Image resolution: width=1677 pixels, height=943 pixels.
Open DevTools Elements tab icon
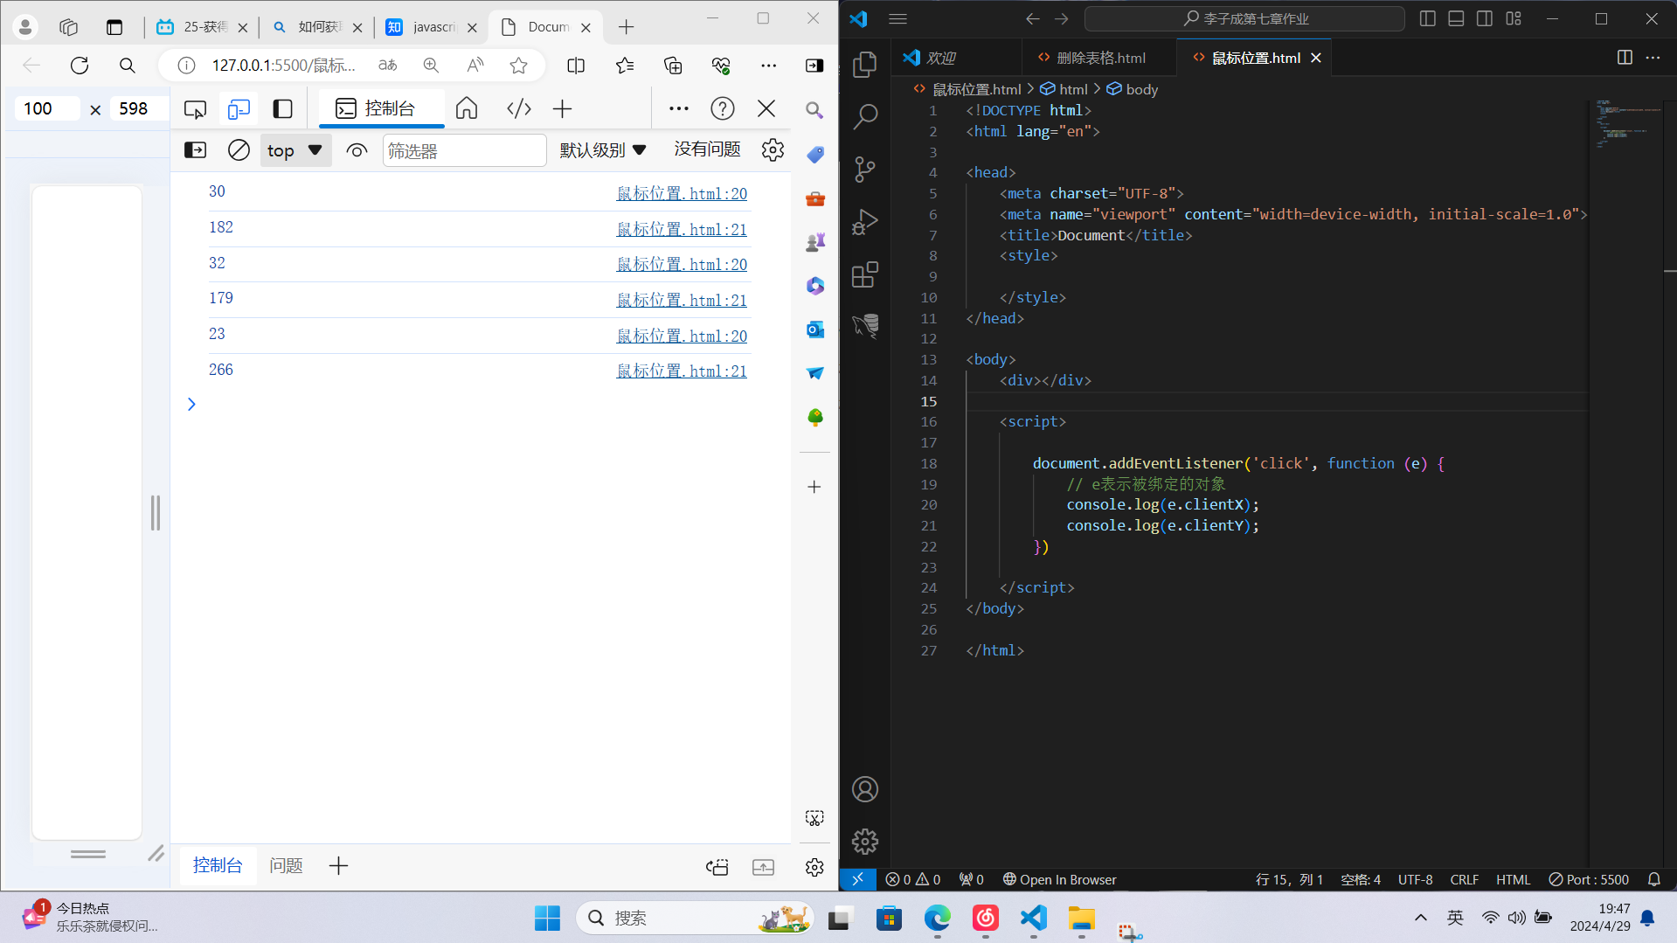pyautogui.click(x=518, y=108)
